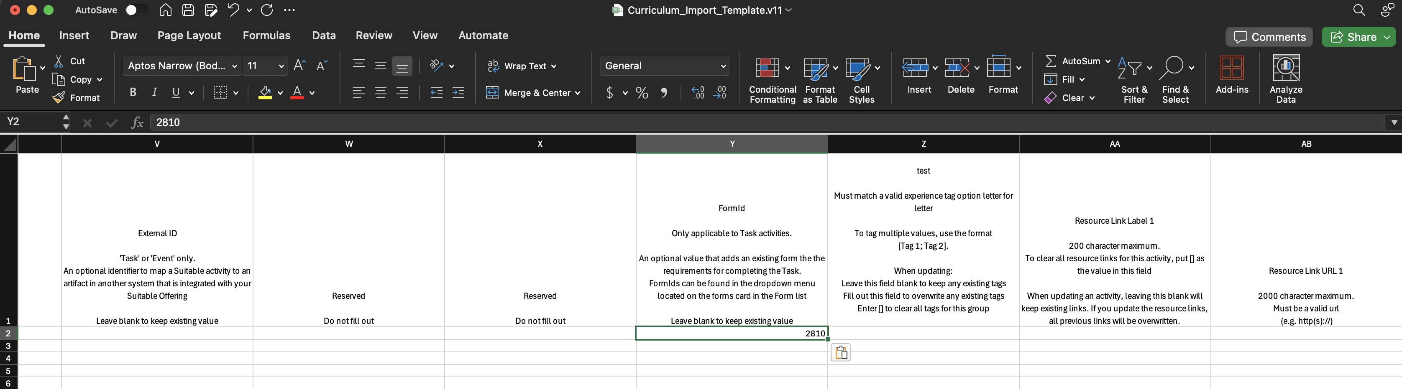Click the Paste Options icon near cell Y2
Viewport: 1402px width, 389px height.
pyautogui.click(x=841, y=353)
